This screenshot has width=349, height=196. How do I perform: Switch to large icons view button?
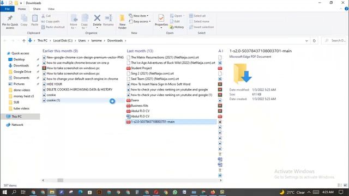pyautogui.click(x=345, y=185)
